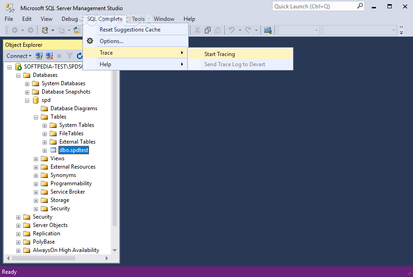
Task: Open the Help menu in menu bar
Action: coord(189,19)
